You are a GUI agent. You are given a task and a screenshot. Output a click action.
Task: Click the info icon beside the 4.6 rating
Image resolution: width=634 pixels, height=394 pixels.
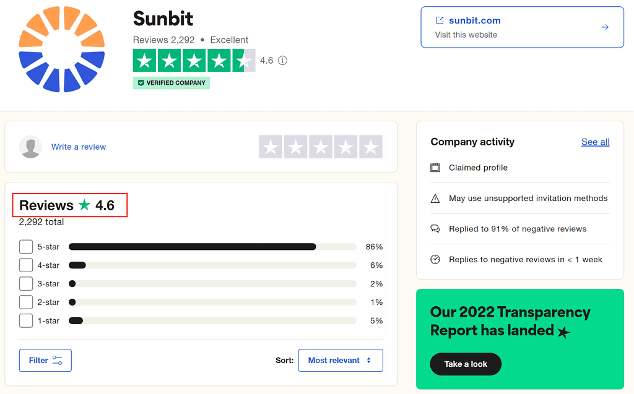click(283, 60)
